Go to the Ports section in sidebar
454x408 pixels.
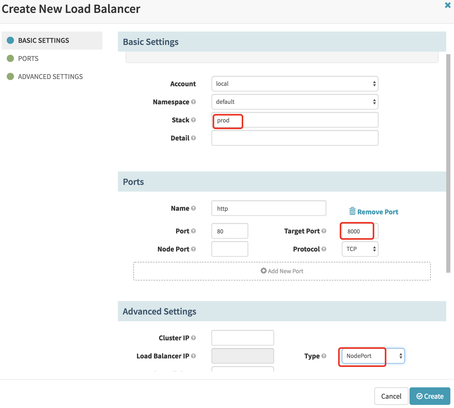point(28,59)
